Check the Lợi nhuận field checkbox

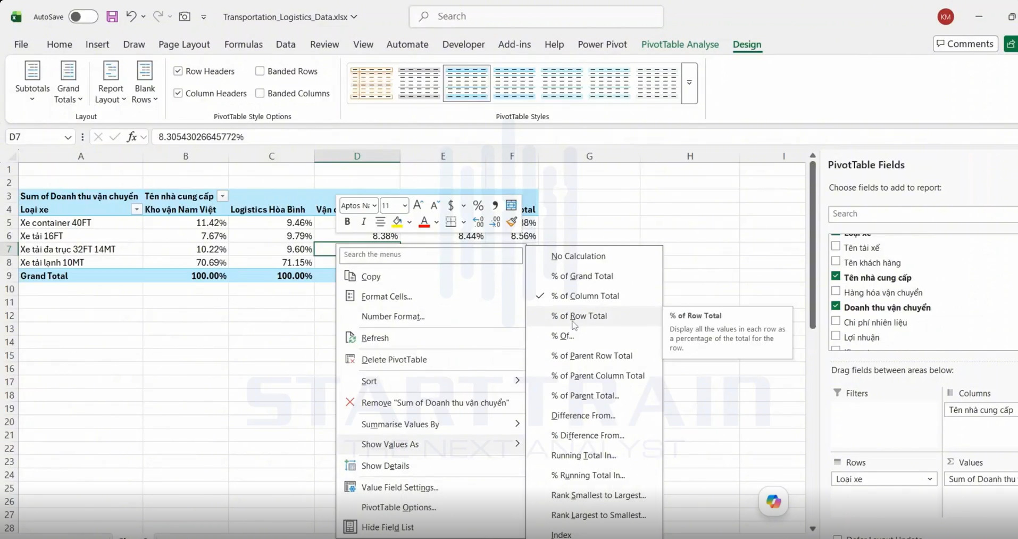836,336
